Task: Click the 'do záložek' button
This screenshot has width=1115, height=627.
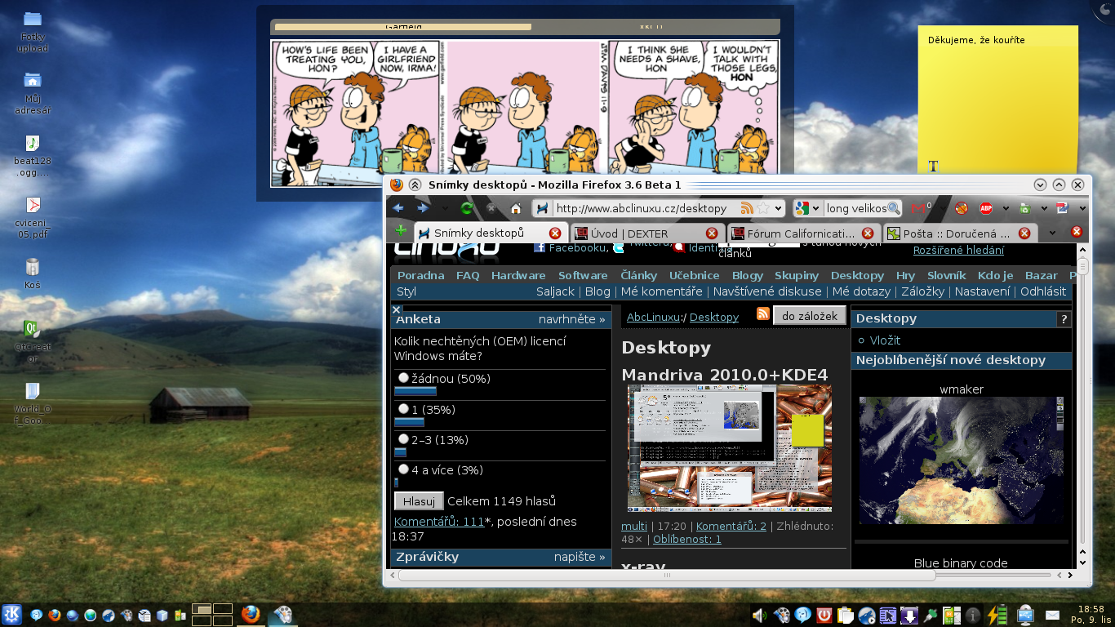Action: click(x=809, y=315)
